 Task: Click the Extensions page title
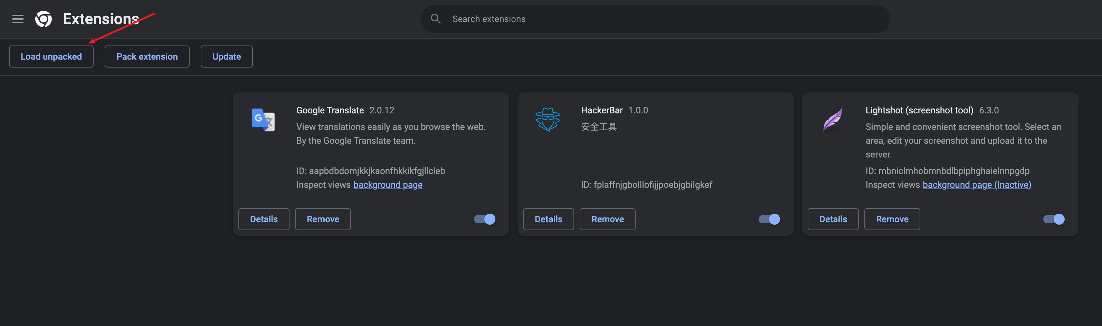101,19
